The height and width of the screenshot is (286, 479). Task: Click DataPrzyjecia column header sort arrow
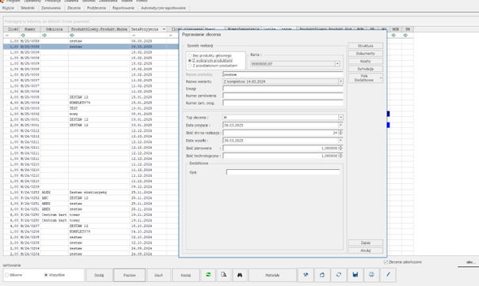click(x=164, y=29)
